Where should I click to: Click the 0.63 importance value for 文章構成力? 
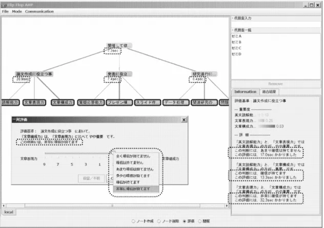(x=280, y=126)
